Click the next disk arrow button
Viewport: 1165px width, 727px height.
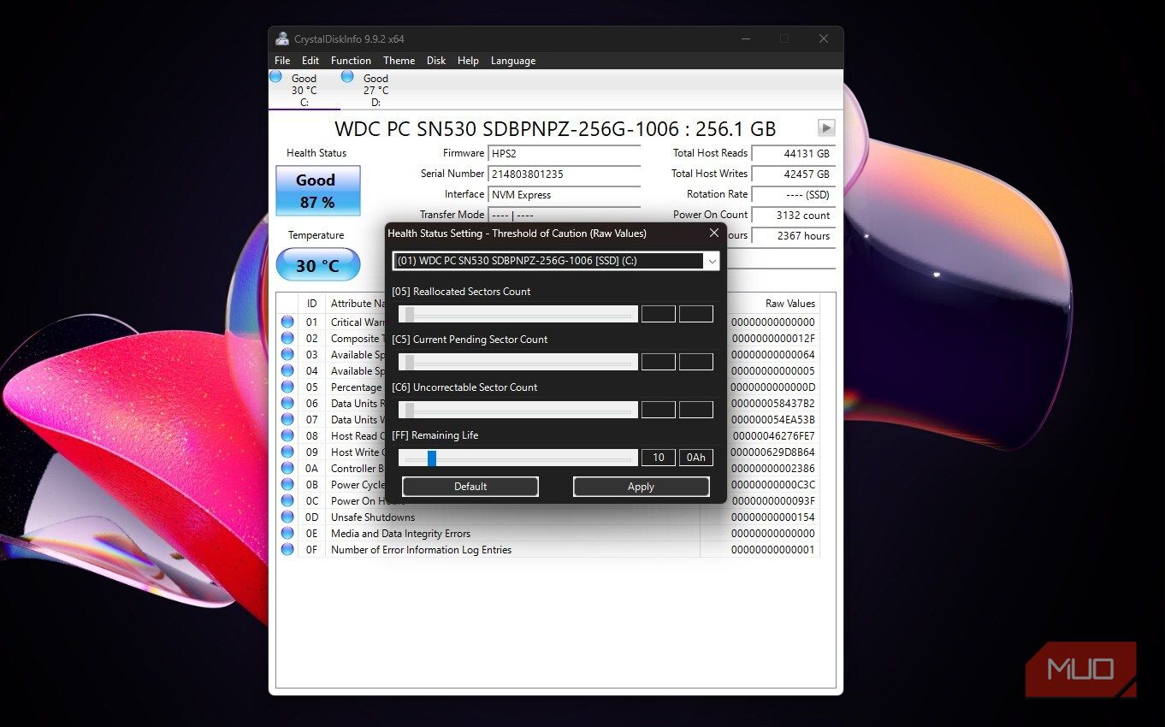coord(826,127)
